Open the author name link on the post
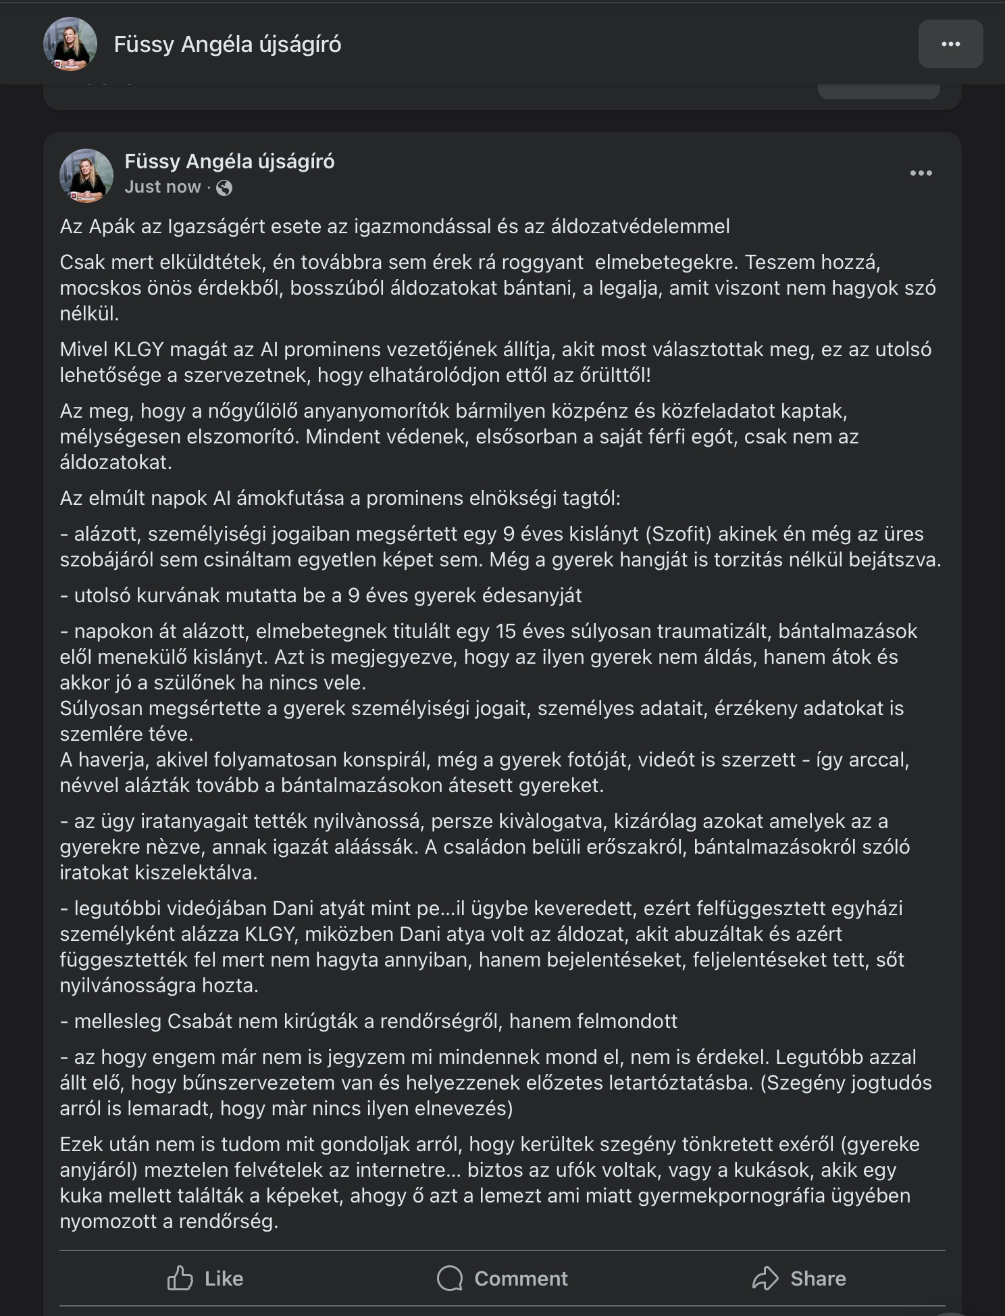Viewport: 1005px width, 1316px height. tap(230, 162)
